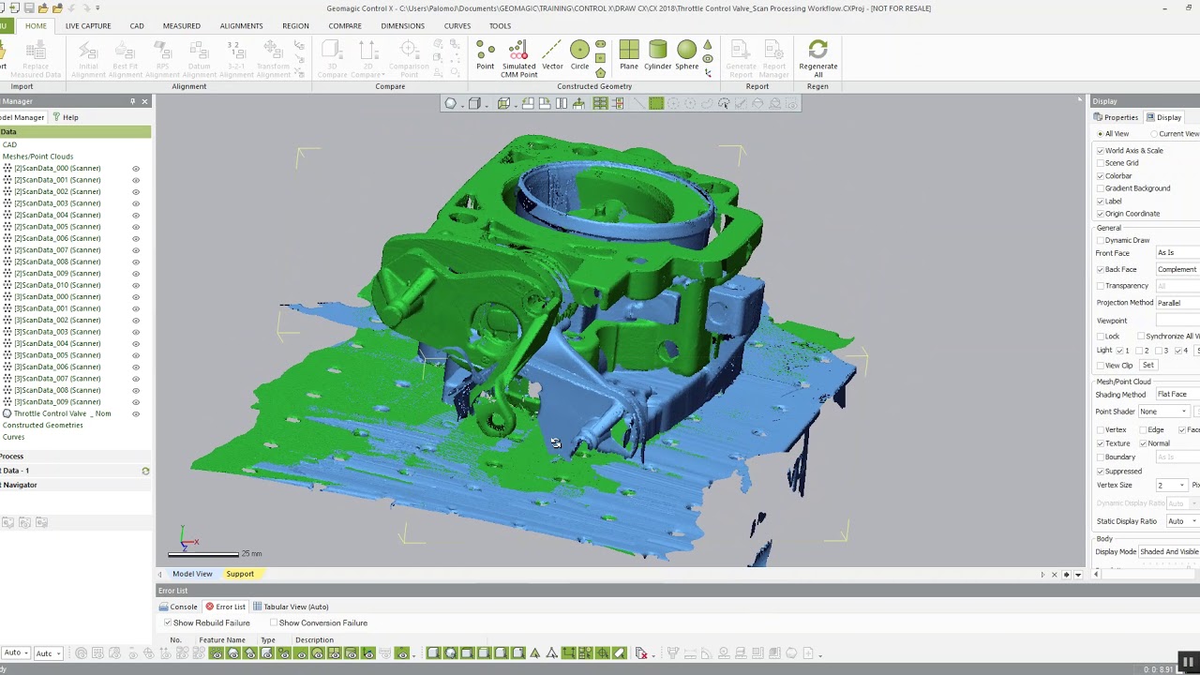
Task: Pick the Vector geometry tool
Action: point(552,55)
